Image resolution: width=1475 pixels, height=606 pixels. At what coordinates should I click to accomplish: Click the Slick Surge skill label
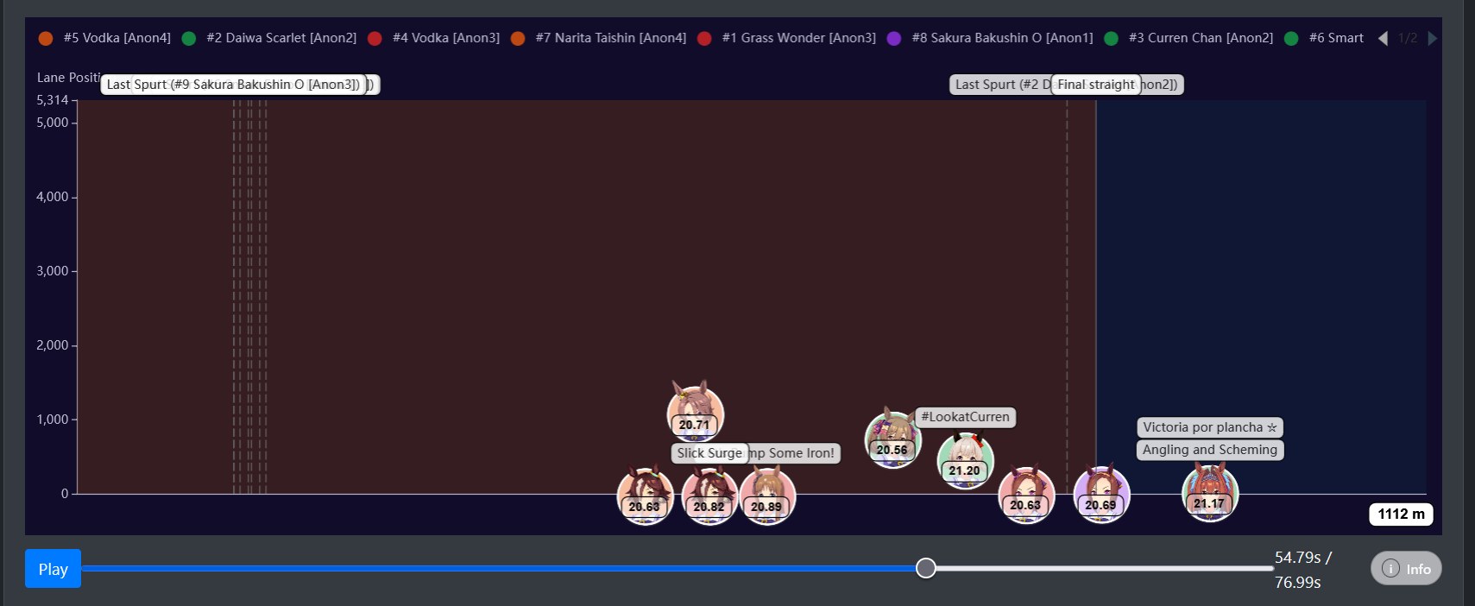[709, 453]
